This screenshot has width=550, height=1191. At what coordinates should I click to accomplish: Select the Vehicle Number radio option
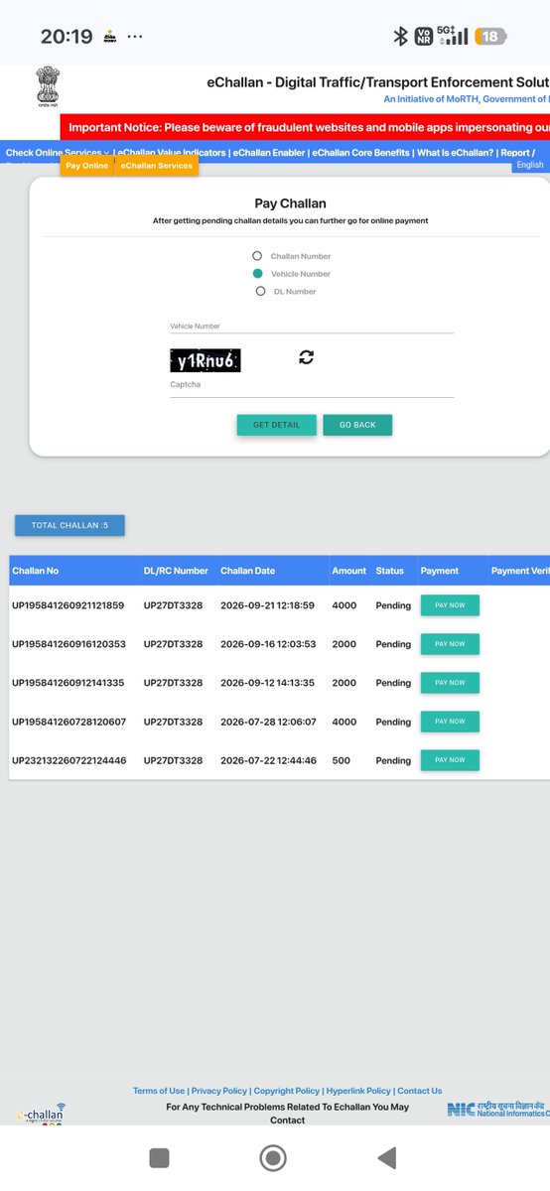[257, 273]
